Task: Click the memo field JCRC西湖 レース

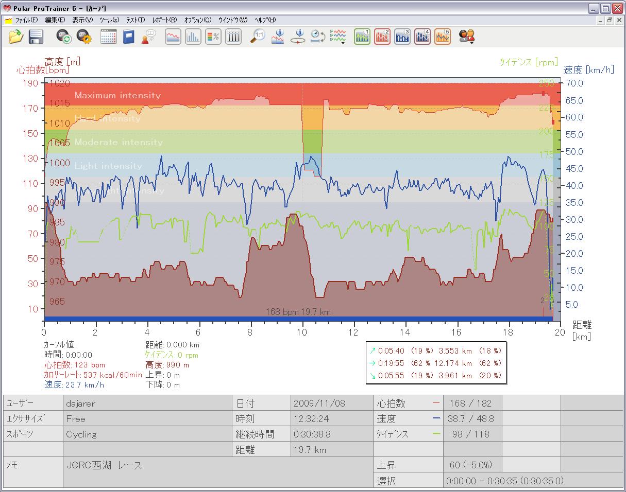Action: [x=218, y=472]
